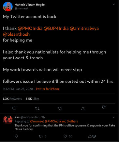Save Kas's reply with pocket icon
This screenshot has height=142, width=119.
click(x=94, y=136)
